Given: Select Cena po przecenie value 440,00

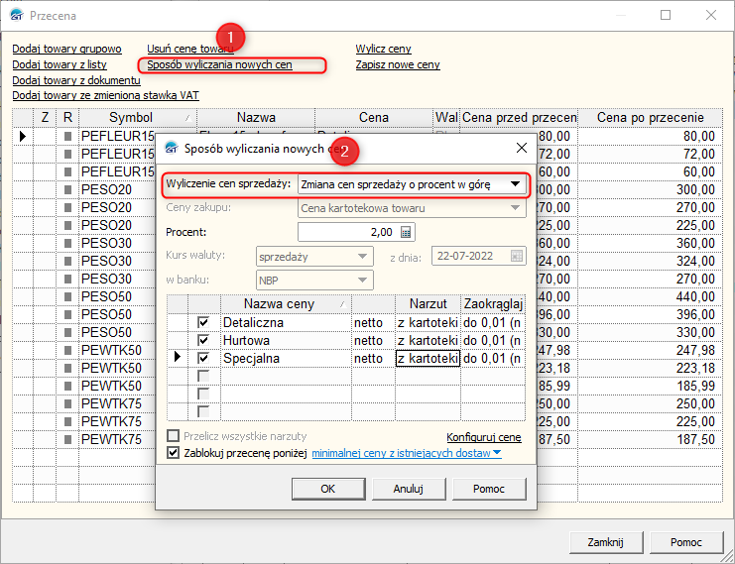Looking at the screenshot, I should [650, 296].
